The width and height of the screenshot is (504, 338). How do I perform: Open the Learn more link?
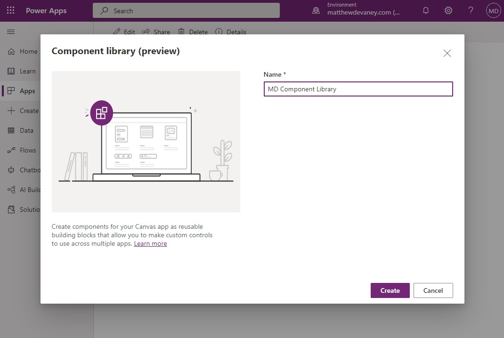[x=150, y=243]
